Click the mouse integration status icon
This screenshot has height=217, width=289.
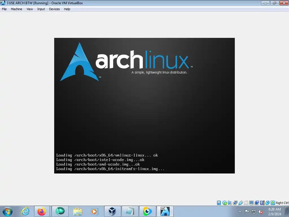(x=268, y=203)
